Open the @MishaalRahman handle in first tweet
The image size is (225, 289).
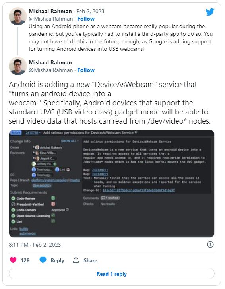pyautogui.click(x=50, y=19)
